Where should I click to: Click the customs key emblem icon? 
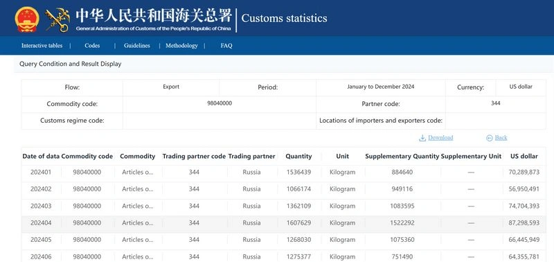57,21
